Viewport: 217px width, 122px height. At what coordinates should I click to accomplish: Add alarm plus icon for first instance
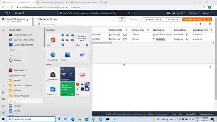tap(187, 35)
